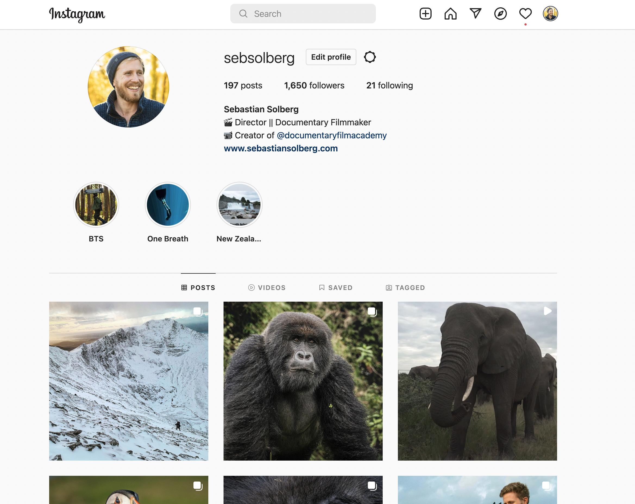This screenshot has width=635, height=504.
Task: Select the Posts tab
Action: click(x=198, y=288)
